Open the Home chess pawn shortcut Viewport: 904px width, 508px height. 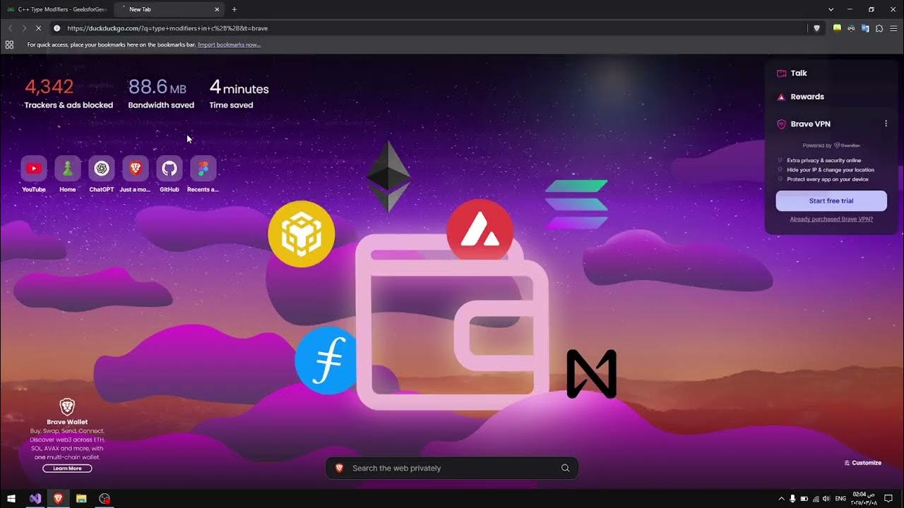[68, 169]
